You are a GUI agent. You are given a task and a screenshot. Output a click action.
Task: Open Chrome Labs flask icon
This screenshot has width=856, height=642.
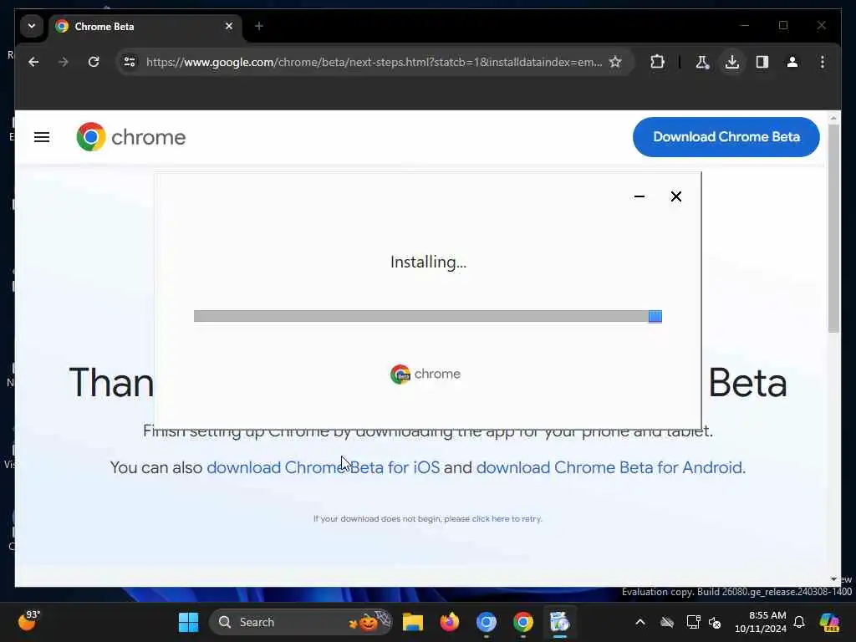702,62
